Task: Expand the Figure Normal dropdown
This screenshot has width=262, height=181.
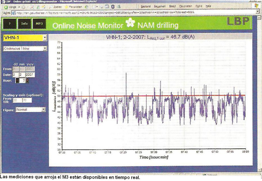Action: coord(44,110)
